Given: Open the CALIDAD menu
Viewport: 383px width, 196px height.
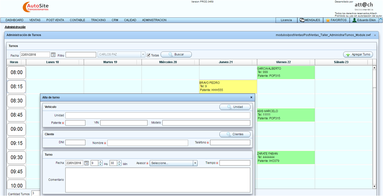Looking at the screenshot, I should pyautogui.click(x=130, y=20).
